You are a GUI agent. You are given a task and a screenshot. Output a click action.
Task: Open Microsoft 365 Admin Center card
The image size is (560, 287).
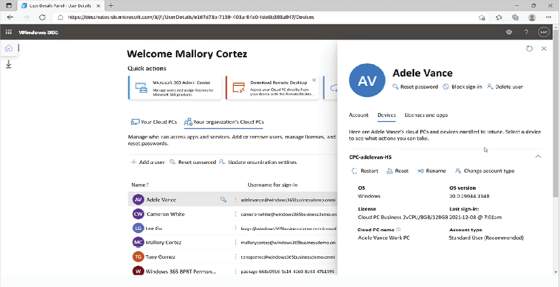(174, 88)
